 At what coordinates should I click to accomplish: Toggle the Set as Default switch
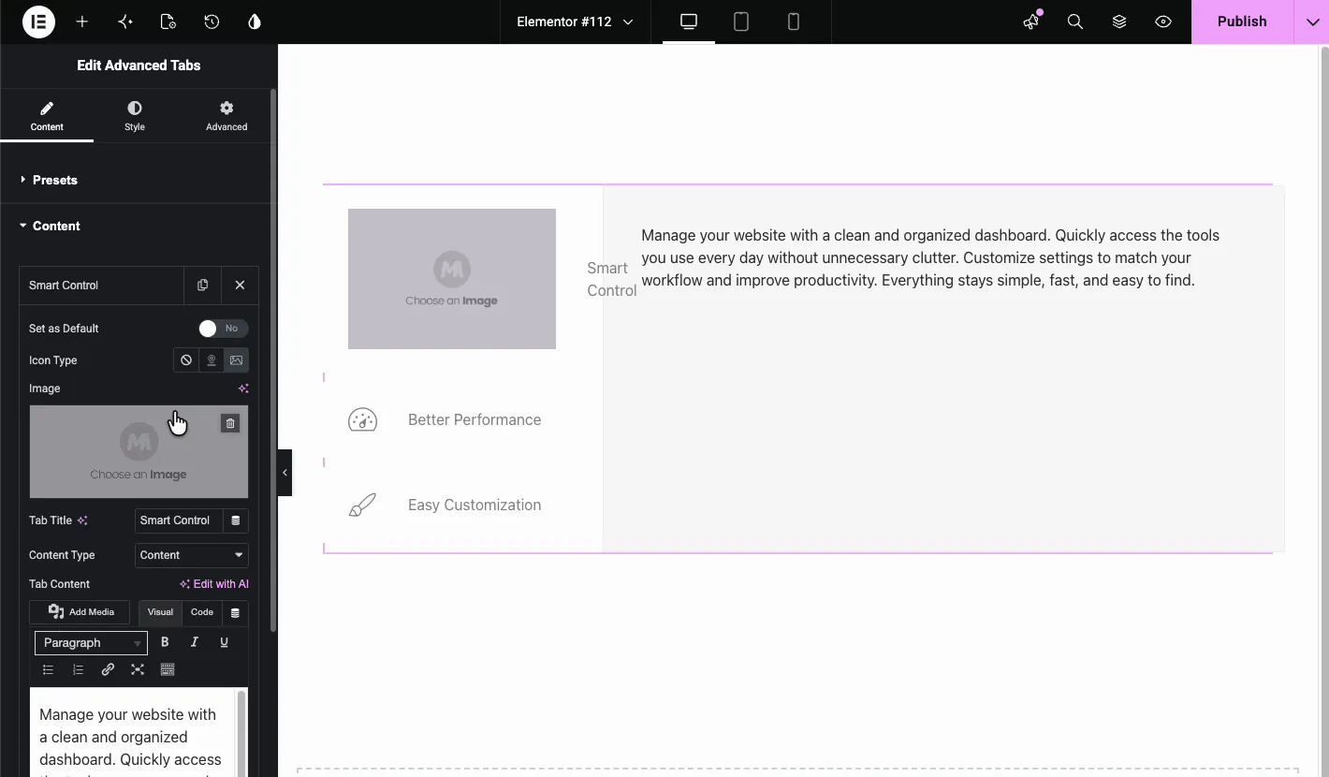pyautogui.click(x=223, y=329)
